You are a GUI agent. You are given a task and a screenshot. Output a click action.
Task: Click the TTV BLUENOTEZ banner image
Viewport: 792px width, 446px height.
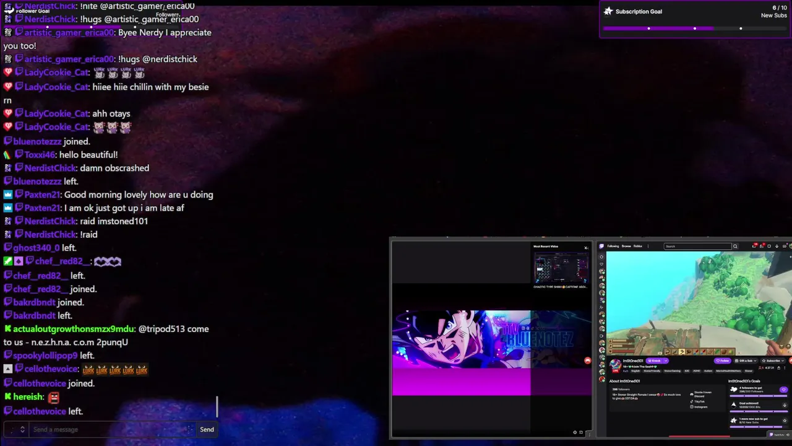(491, 339)
